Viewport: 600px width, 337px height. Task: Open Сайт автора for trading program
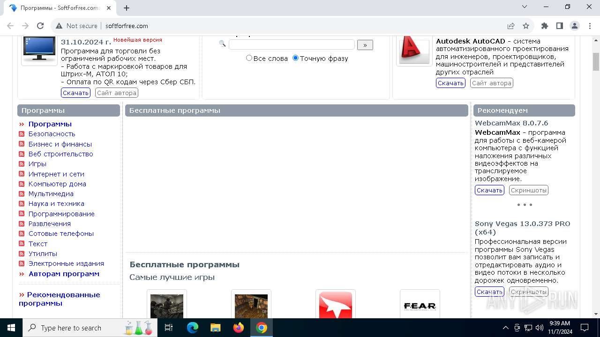[x=117, y=93]
